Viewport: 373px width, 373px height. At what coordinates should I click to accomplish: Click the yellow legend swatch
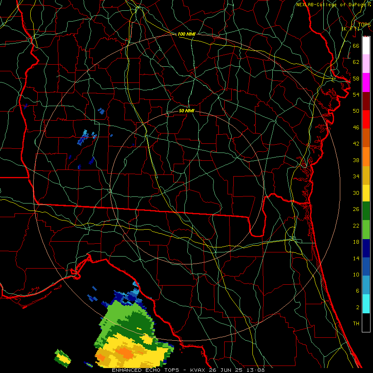pyautogui.click(x=366, y=193)
